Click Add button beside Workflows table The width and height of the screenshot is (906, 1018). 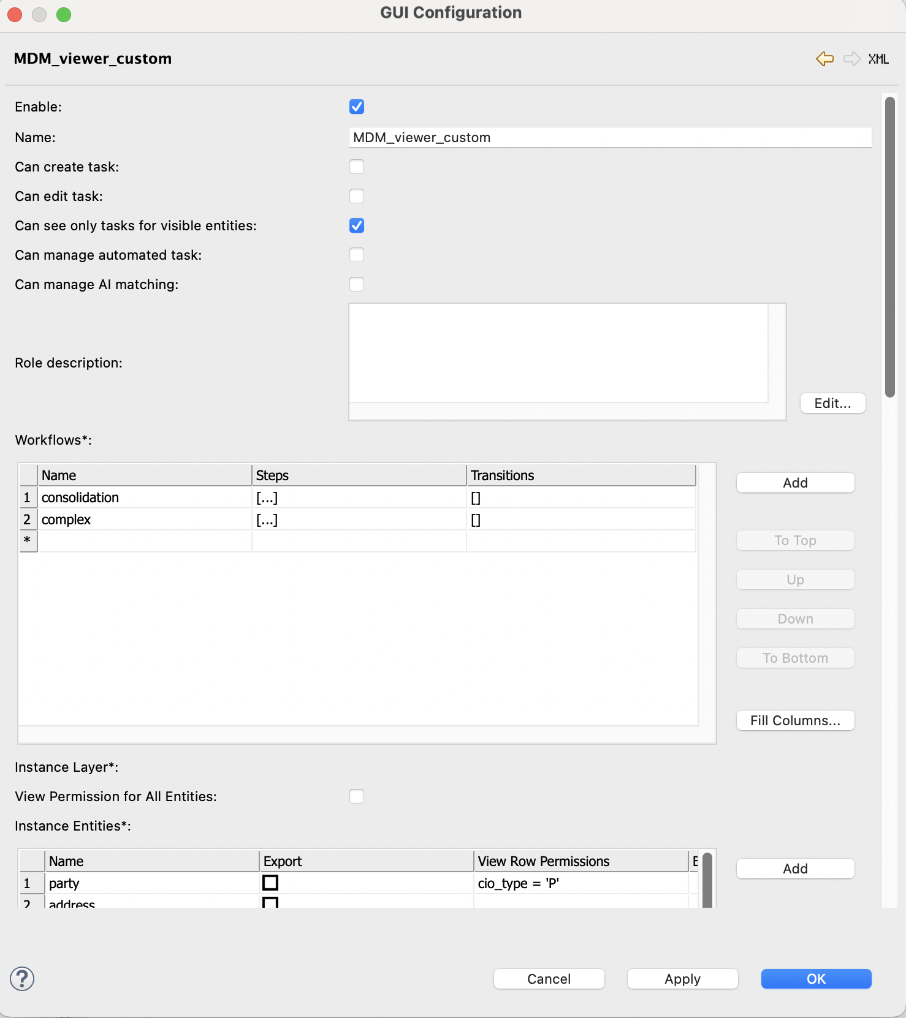coord(795,483)
